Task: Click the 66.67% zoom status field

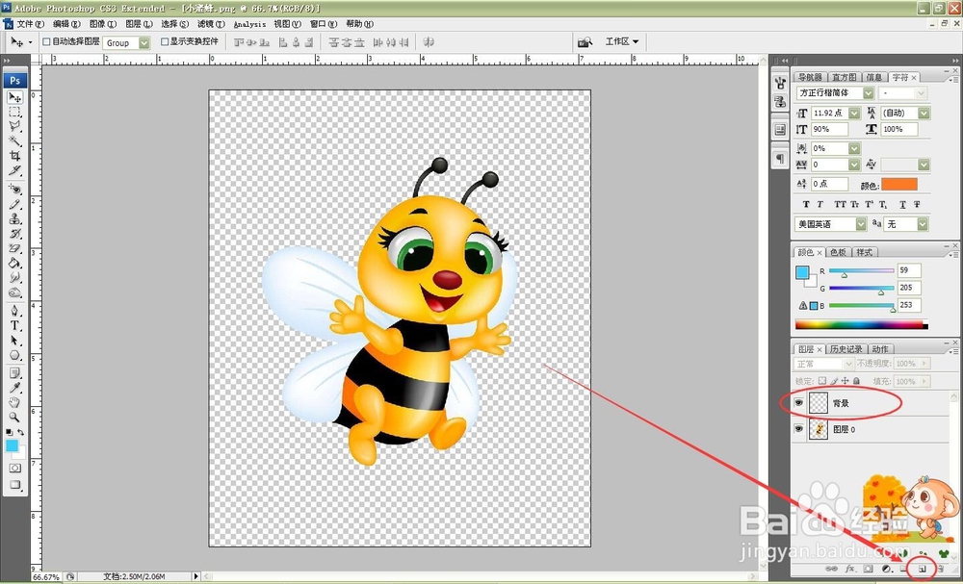Action: pyautogui.click(x=46, y=577)
